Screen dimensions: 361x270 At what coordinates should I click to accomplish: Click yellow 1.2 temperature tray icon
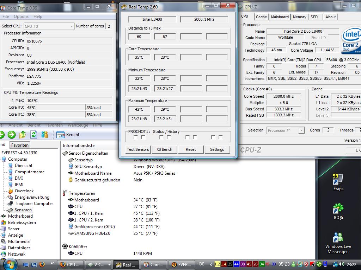point(217,264)
